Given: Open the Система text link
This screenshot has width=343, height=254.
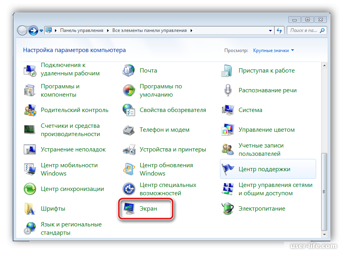Looking at the screenshot, I should [250, 110].
